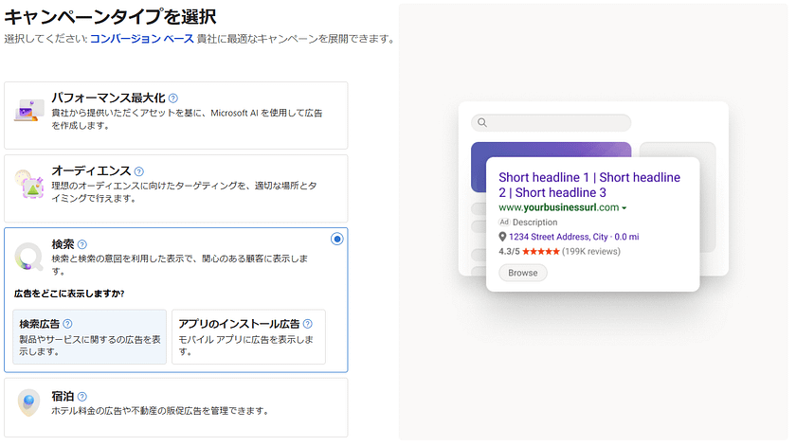Image resolution: width=796 pixels, height=446 pixels.
Task: Open help icon next to オーディエンス
Action: tap(139, 171)
